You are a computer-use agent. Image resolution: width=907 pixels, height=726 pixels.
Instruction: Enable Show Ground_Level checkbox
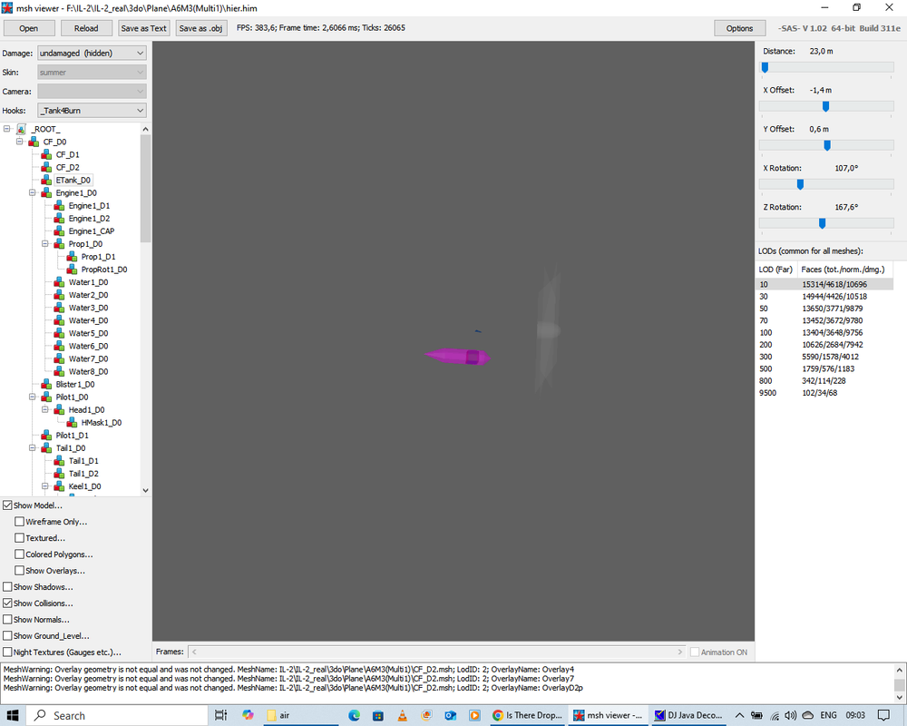[x=7, y=635]
